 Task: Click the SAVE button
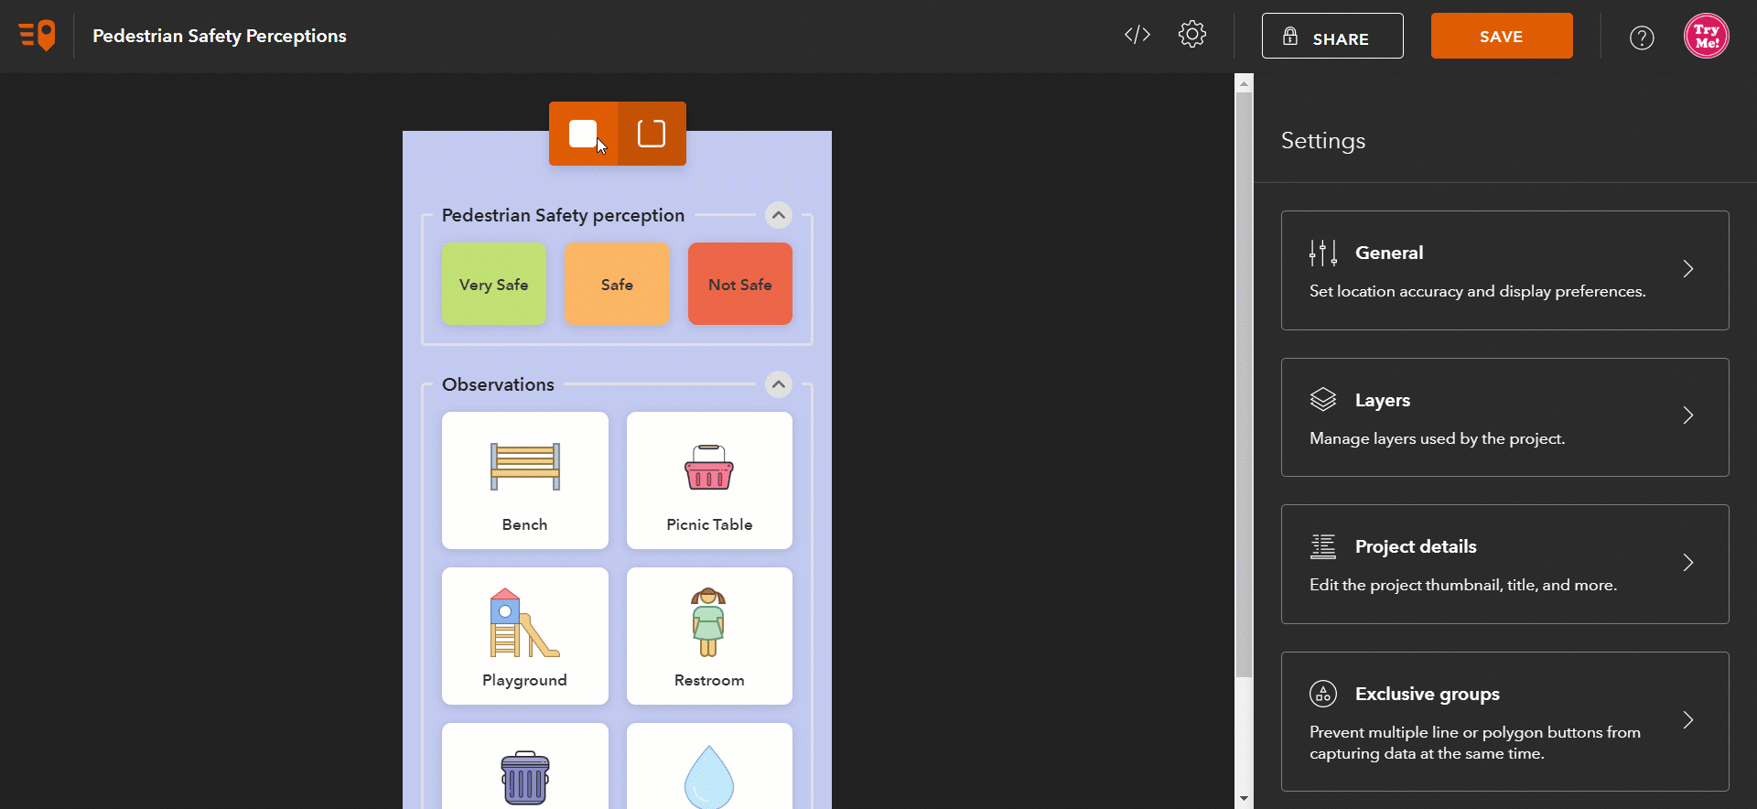(x=1502, y=36)
